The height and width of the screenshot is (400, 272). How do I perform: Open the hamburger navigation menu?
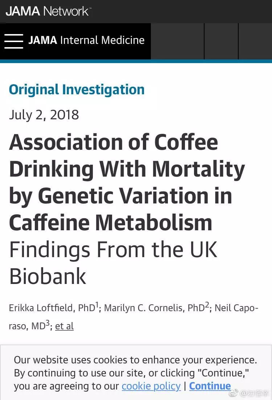tap(13, 41)
